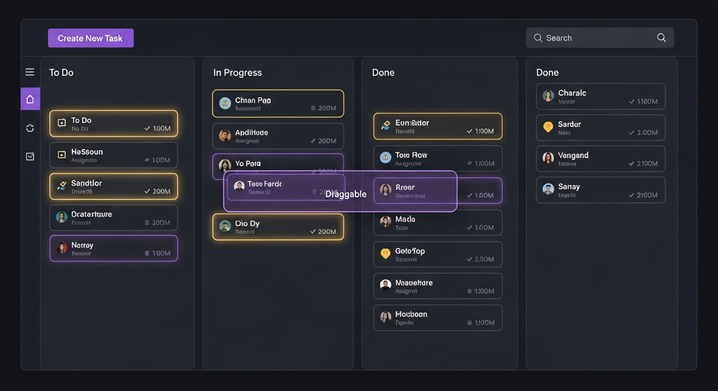
Task: Click the Hocboon avatar
Action: (386, 317)
